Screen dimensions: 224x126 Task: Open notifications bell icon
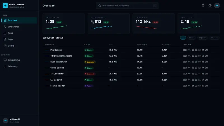[x=203, y=6]
